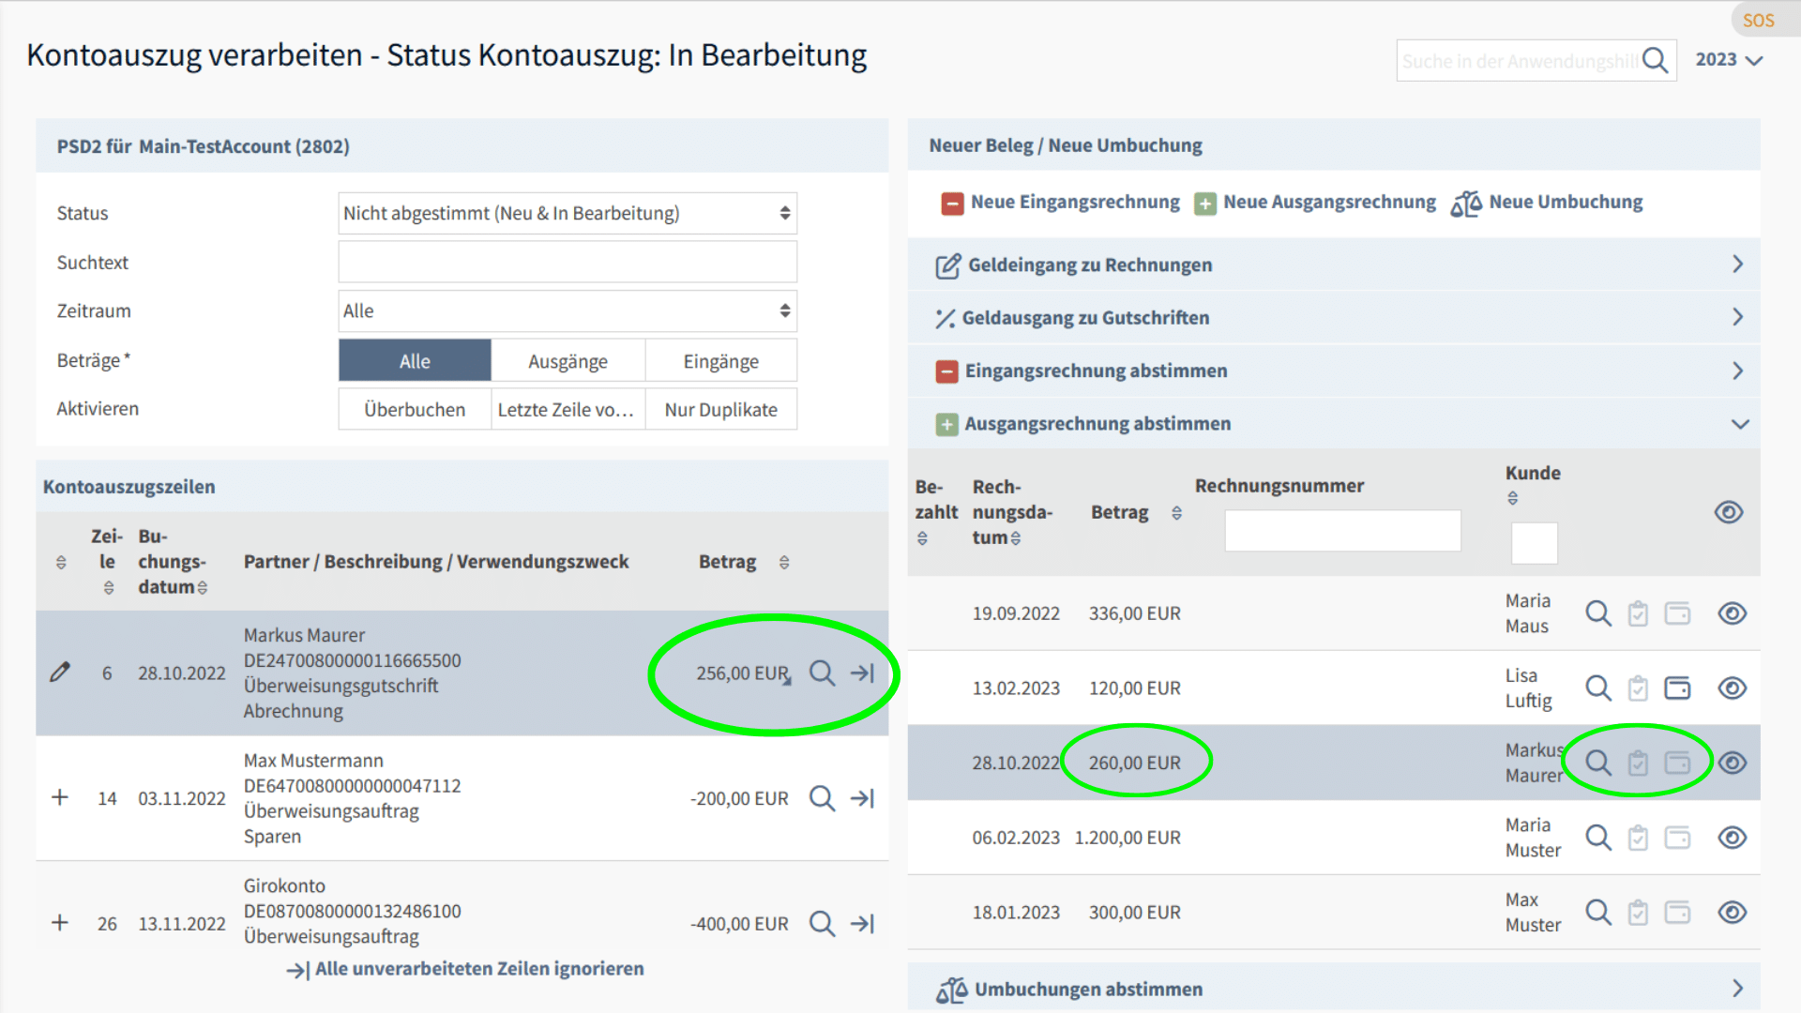
Task: Open the Zeitraum dropdown
Action: 567,310
